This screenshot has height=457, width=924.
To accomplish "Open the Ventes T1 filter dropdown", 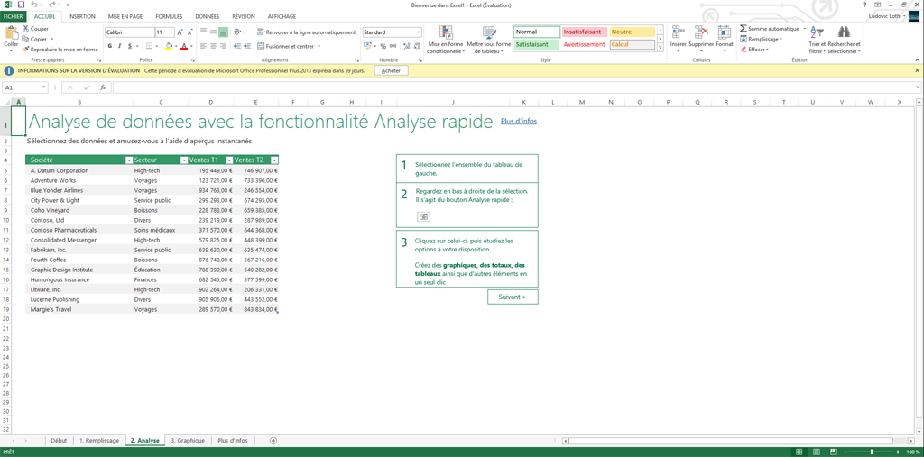I will 228,160.
